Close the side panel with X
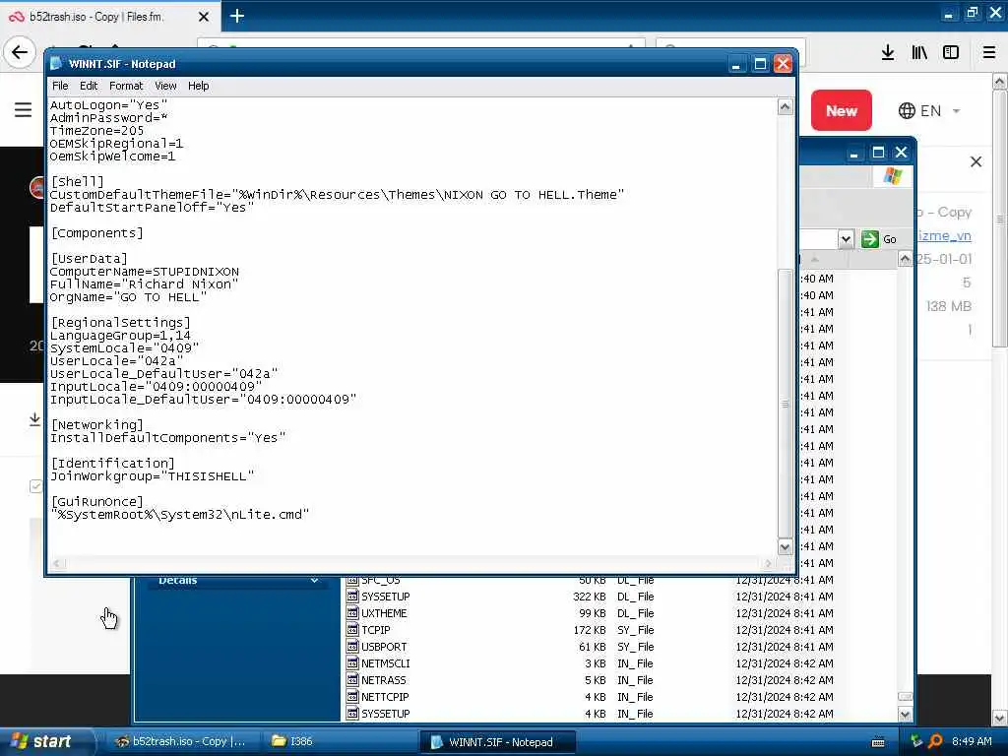1008x756 pixels. [976, 162]
